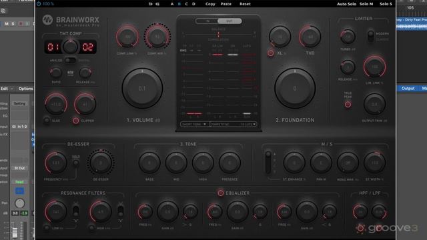
Task: Click the De-Esser Frequency knob
Action: (56, 163)
